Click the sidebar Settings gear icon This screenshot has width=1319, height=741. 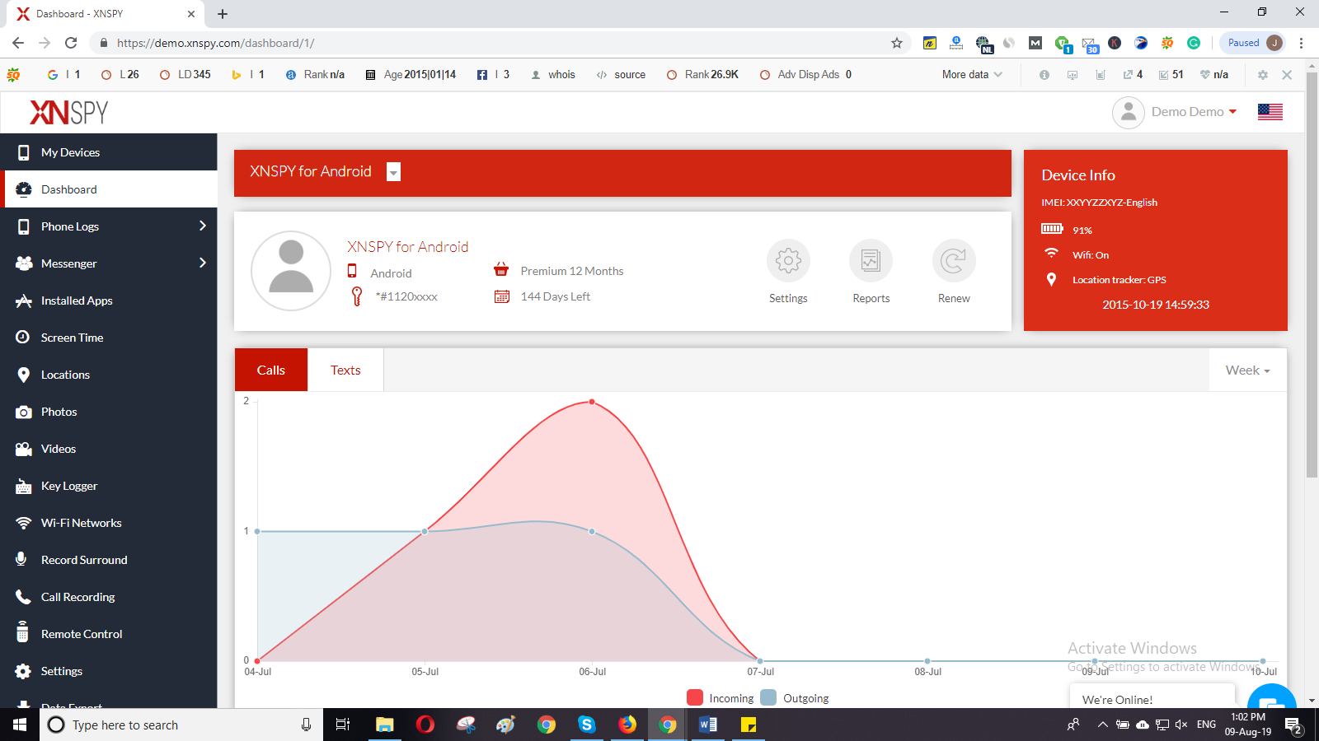point(23,671)
